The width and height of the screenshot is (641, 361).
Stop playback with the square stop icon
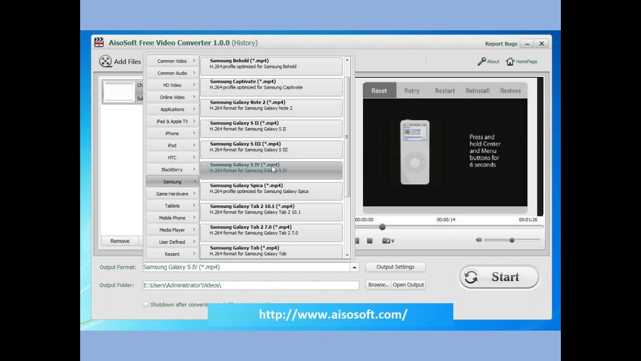pyautogui.click(x=370, y=241)
